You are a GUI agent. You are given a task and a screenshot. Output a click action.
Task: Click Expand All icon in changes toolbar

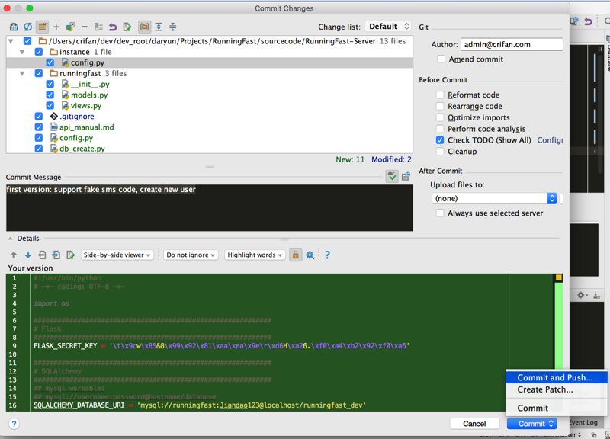tap(159, 27)
